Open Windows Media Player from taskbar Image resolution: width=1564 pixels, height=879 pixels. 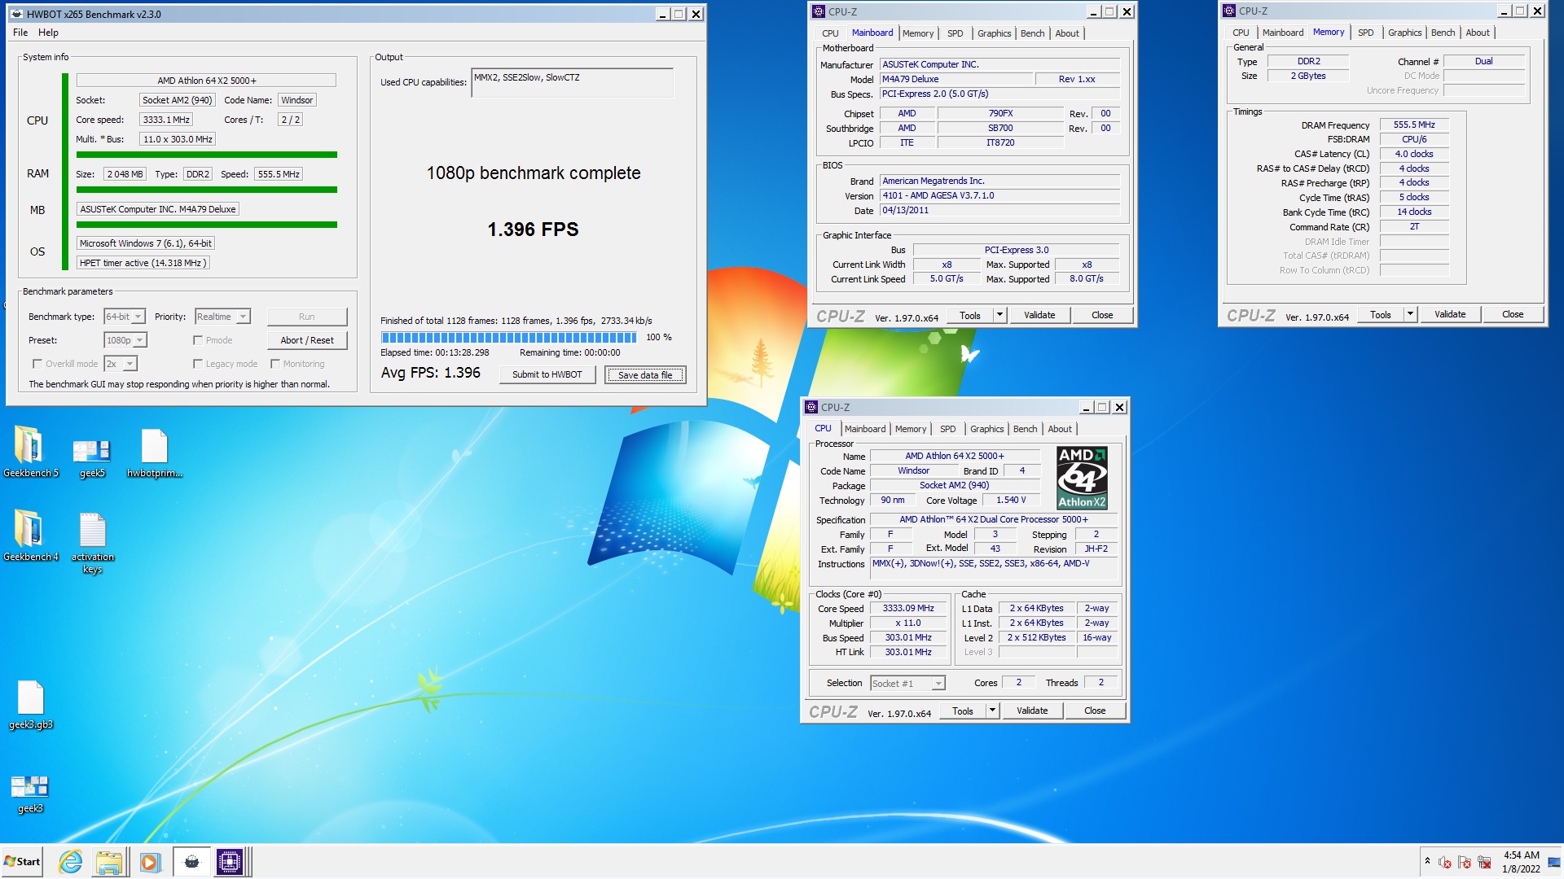(150, 862)
